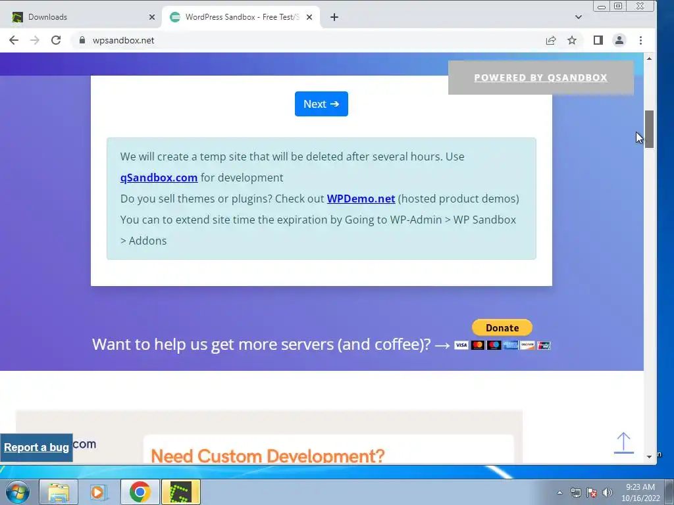Image resolution: width=674 pixels, height=505 pixels.
Task: Click the Need Custom Development heading
Action: tap(267, 456)
